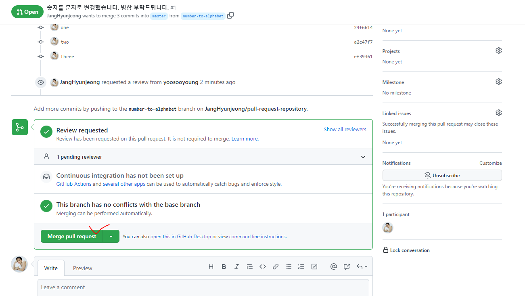Reference an issue or pull request
Screen dimensions: 525x296
point(347,267)
